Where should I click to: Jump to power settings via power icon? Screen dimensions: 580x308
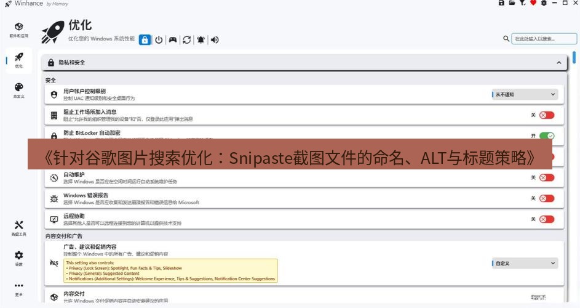tap(159, 39)
